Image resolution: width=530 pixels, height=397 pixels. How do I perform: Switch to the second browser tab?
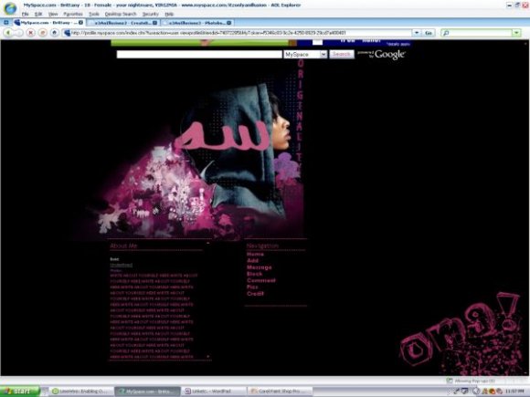[122, 23]
